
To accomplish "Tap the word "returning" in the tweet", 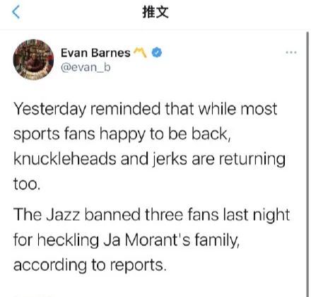I will [252, 159].
